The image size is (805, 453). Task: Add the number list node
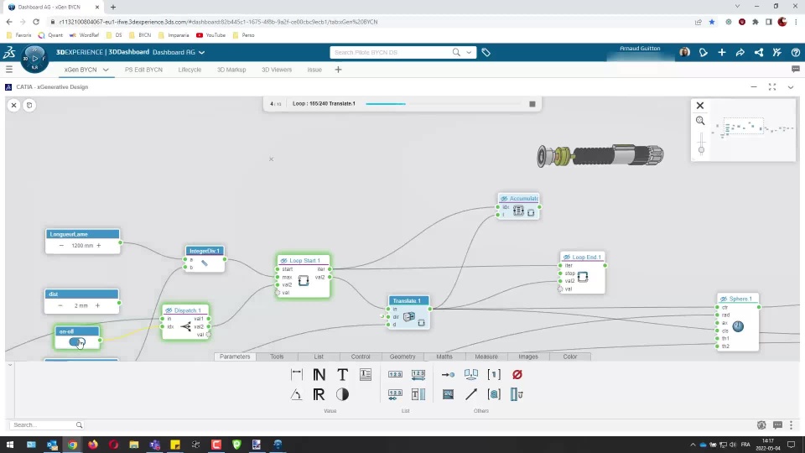point(395,374)
